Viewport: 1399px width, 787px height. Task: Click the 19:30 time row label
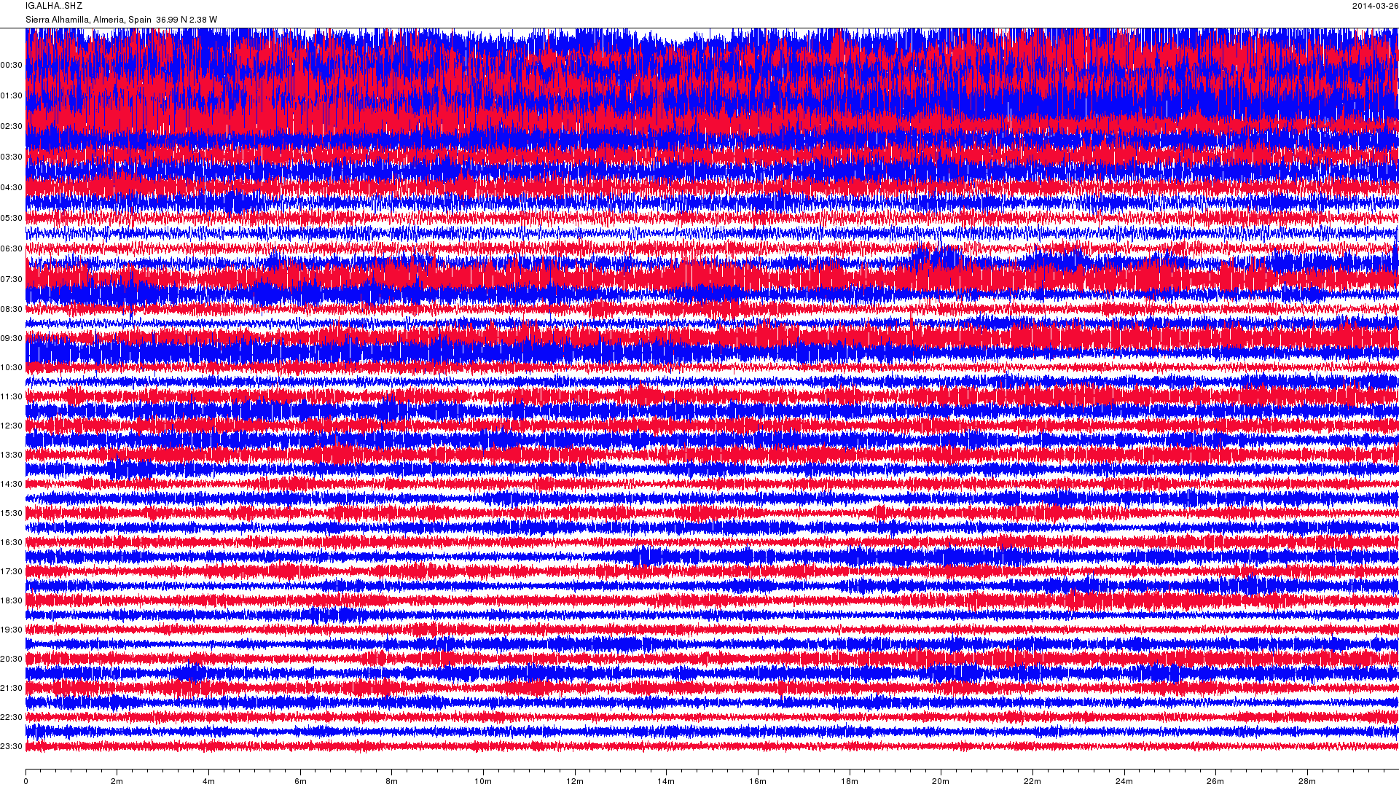[12, 630]
